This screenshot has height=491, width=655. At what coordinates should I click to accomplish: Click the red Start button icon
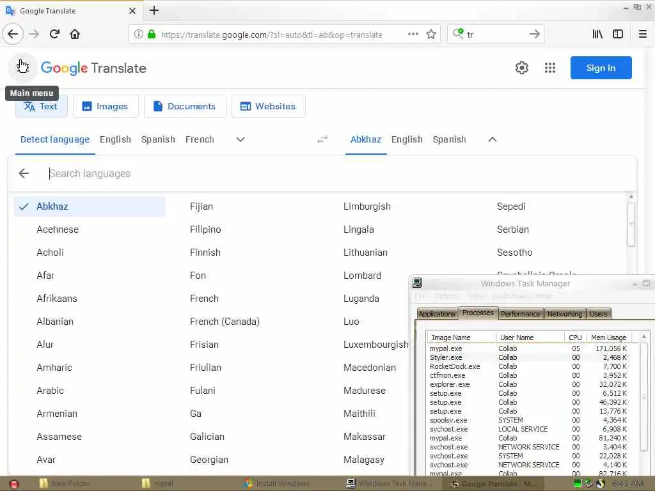(13, 483)
